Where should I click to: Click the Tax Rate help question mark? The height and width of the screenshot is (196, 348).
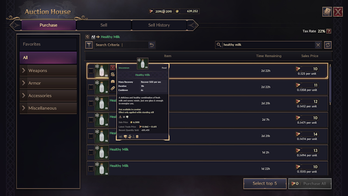[329, 31]
